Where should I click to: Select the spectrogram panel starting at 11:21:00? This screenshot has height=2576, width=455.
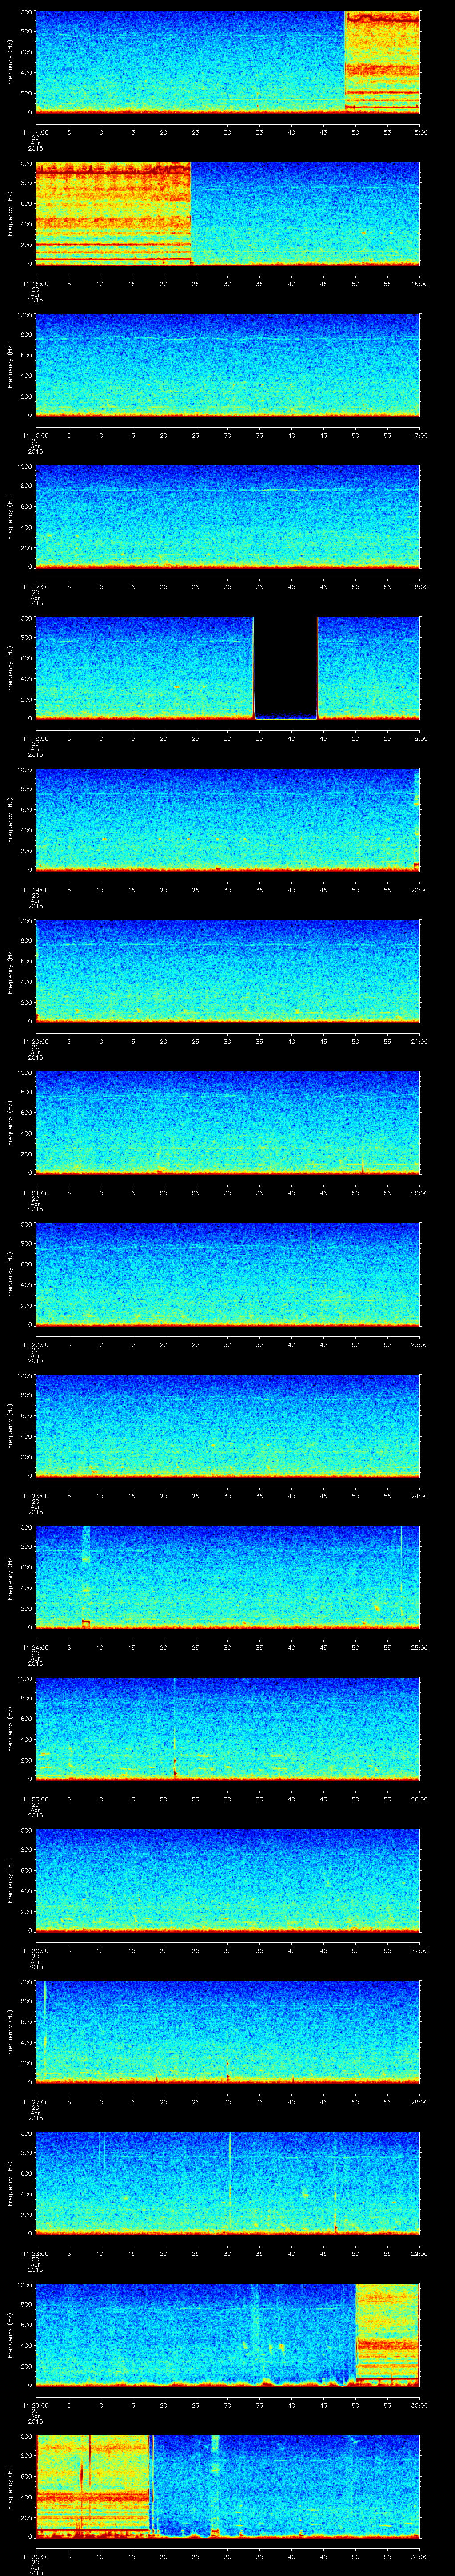227,1122
